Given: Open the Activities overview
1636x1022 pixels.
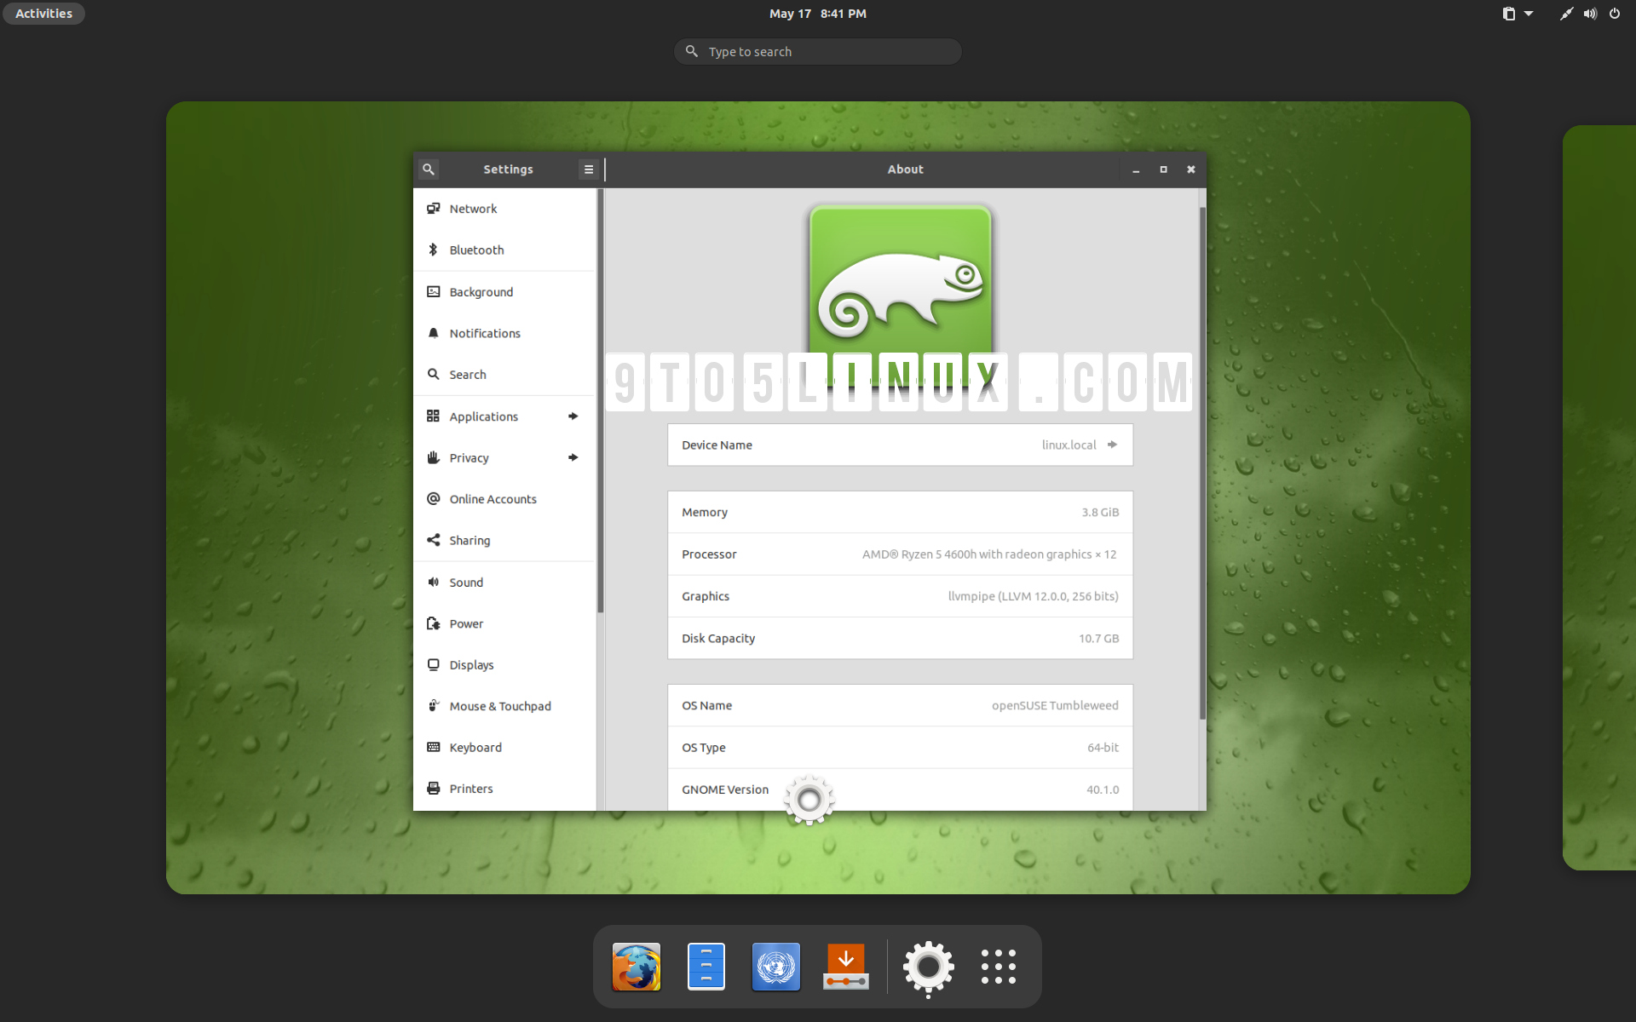Looking at the screenshot, I should tap(43, 14).
